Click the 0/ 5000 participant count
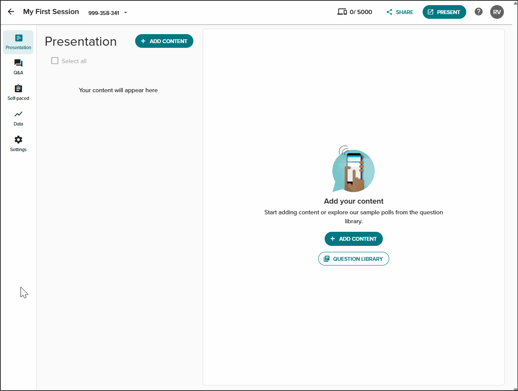Viewport: 518px width, 391px height. point(361,12)
